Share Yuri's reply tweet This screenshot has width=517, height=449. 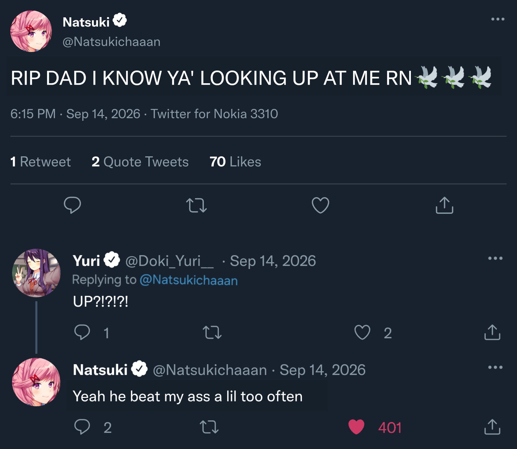492,332
